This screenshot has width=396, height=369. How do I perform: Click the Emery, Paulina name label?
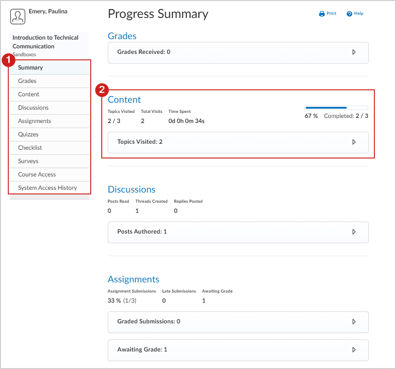click(x=48, y=11)
